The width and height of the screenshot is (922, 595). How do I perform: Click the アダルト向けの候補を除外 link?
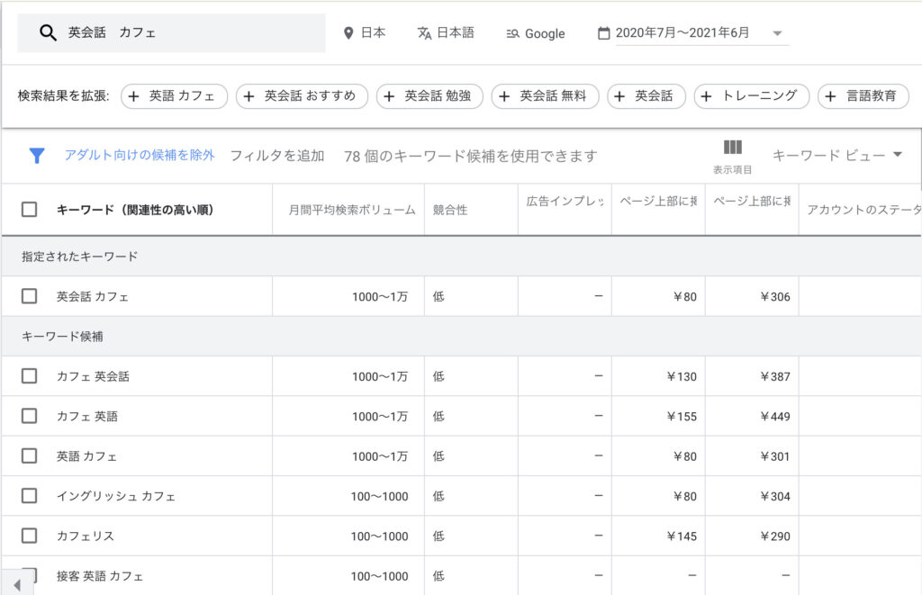(140, 155)
